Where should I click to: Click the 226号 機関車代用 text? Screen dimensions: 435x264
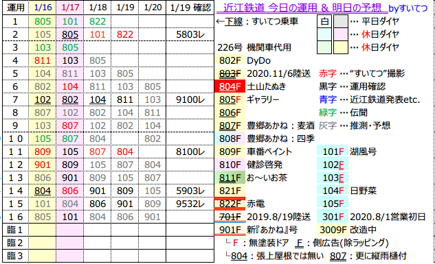[x=254, y=47]
